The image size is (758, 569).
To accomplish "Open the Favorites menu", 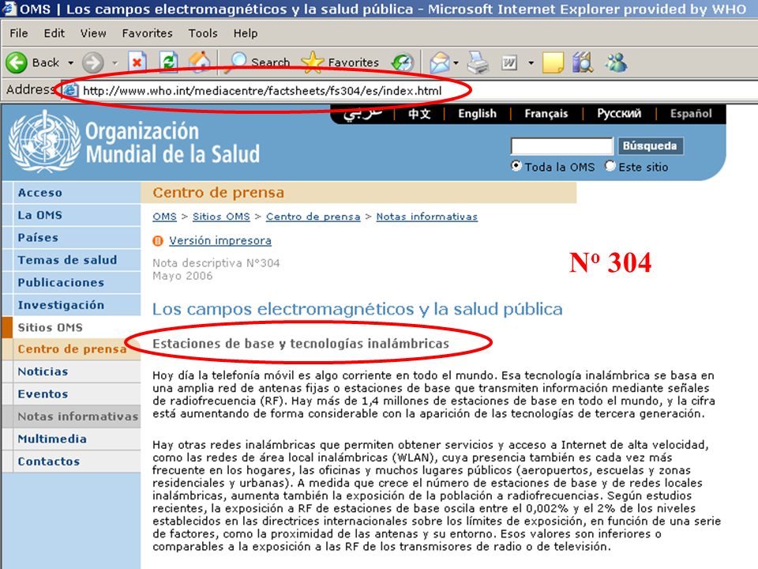I will click(147, 33).
